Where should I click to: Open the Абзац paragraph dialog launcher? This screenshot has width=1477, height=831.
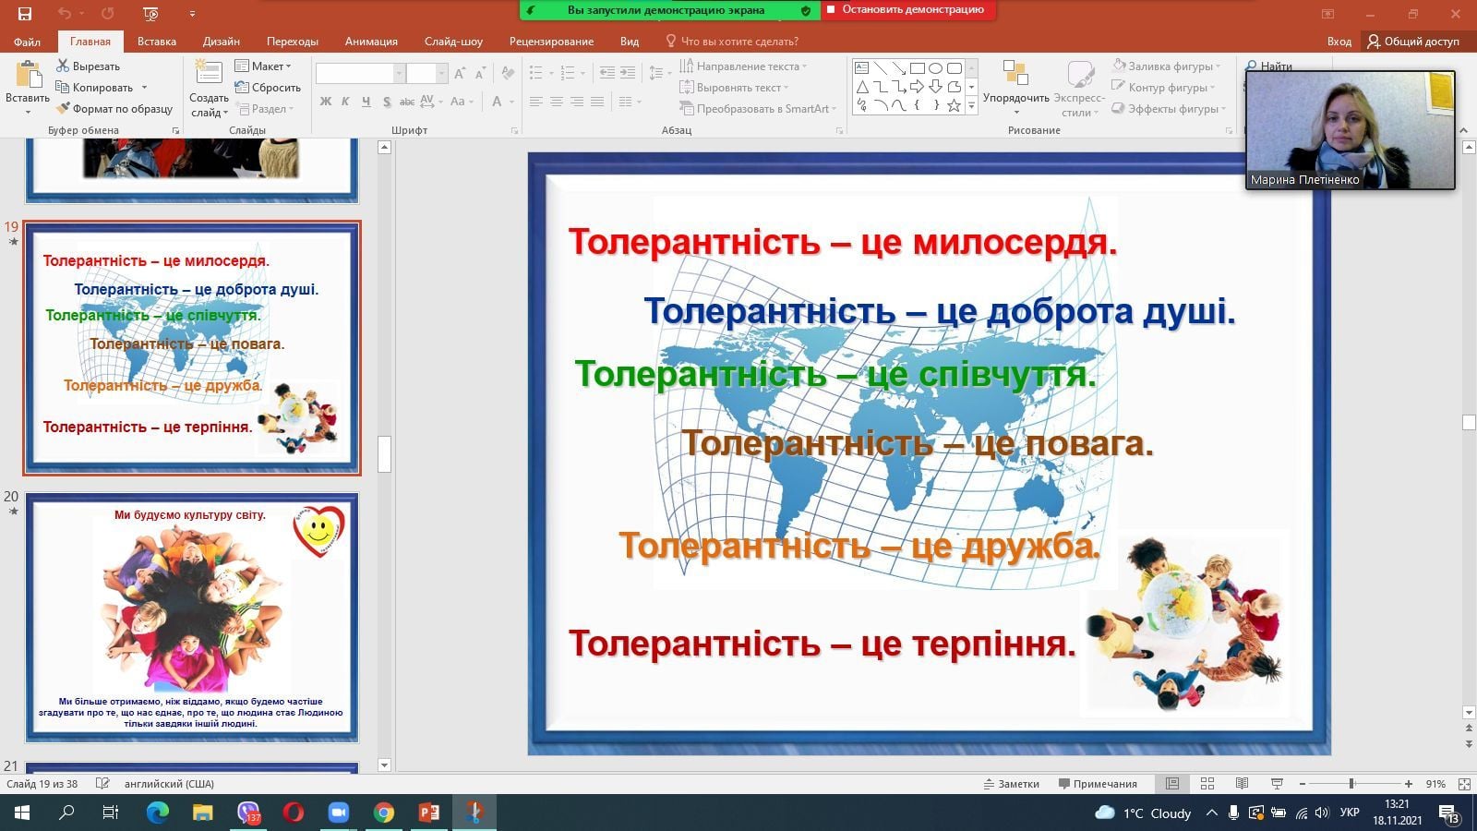click(x=839, y=131)
